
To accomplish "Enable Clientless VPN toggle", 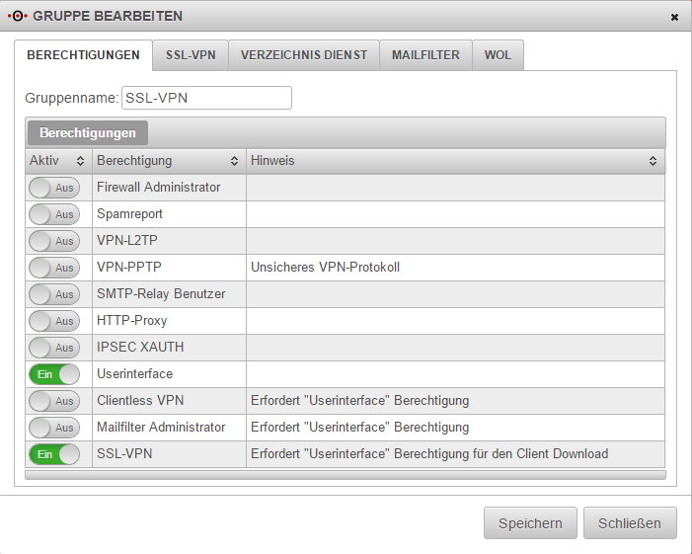I will point(53,401).
